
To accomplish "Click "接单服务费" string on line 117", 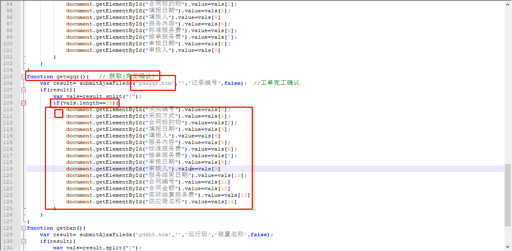I will pos(165,156).
